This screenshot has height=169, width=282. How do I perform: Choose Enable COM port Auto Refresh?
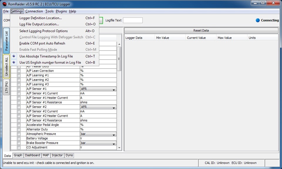(x=55, y=43)
